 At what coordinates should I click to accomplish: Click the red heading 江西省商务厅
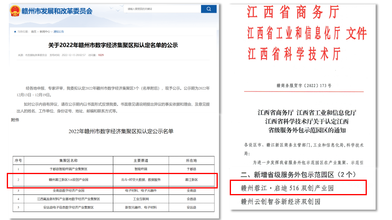point(293,12)
